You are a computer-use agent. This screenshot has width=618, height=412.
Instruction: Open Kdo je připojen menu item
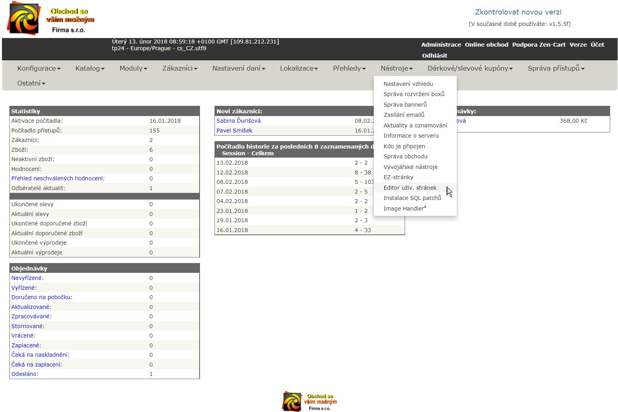(404, 146)
